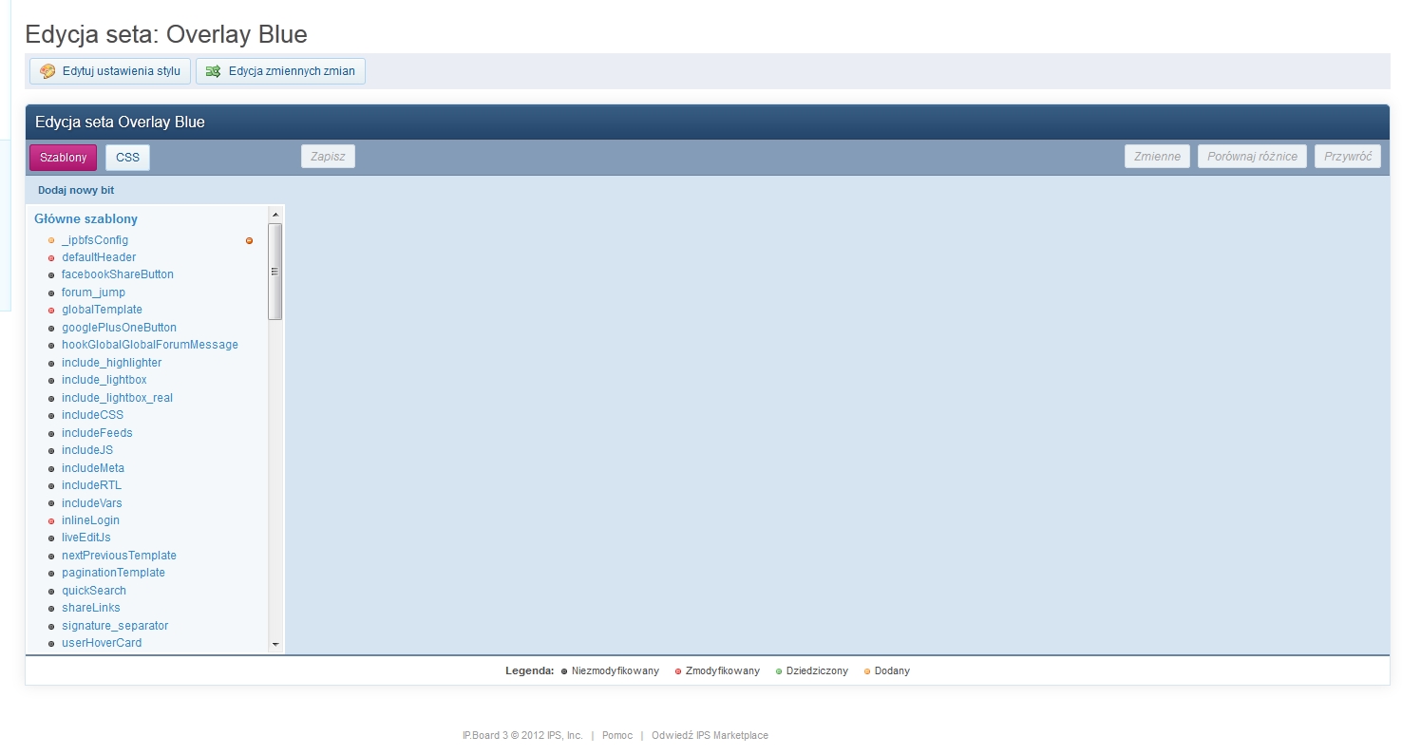The width and height of the screenshot is (1402, 755).
Task: Select the userHoverCard template
Action: 102,643
